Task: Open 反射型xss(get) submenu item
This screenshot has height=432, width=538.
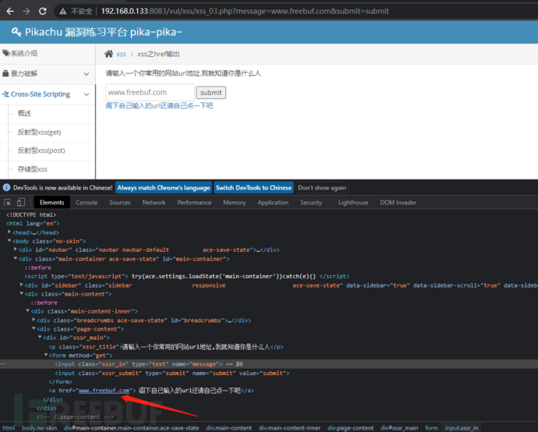Action: point(39,132)
